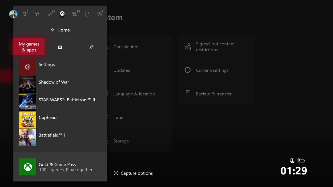Launch Shadow of War from the guide
This screenshot has width=333, height=187.
[x=54, y=82]
